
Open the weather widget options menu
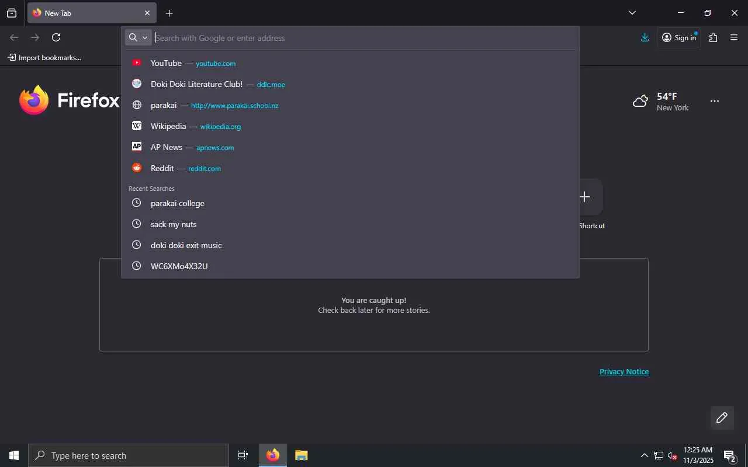(715, 101)
